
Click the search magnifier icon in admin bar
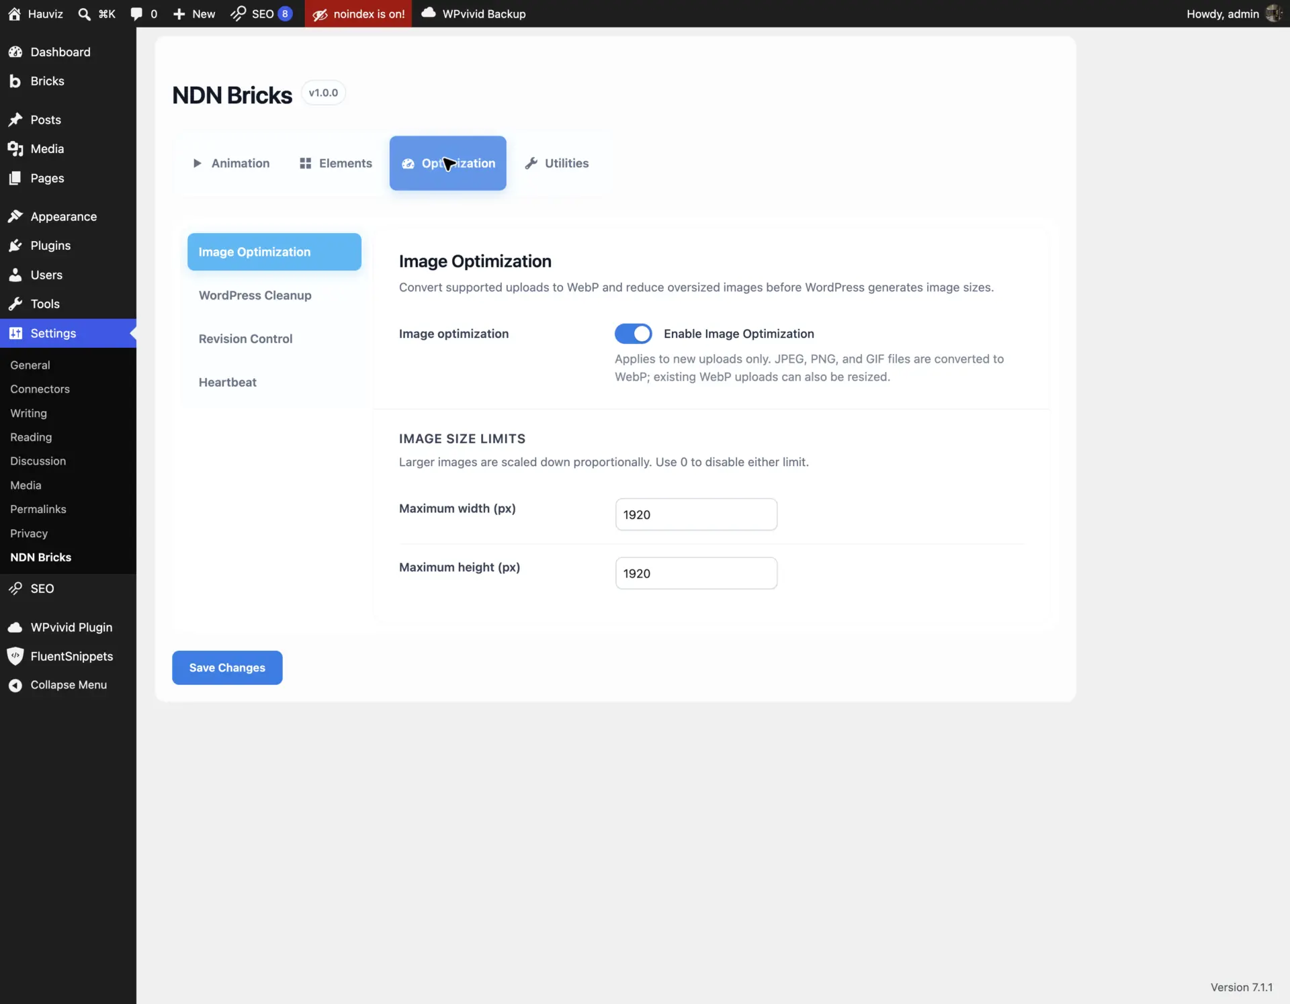(x=84, y=13)
